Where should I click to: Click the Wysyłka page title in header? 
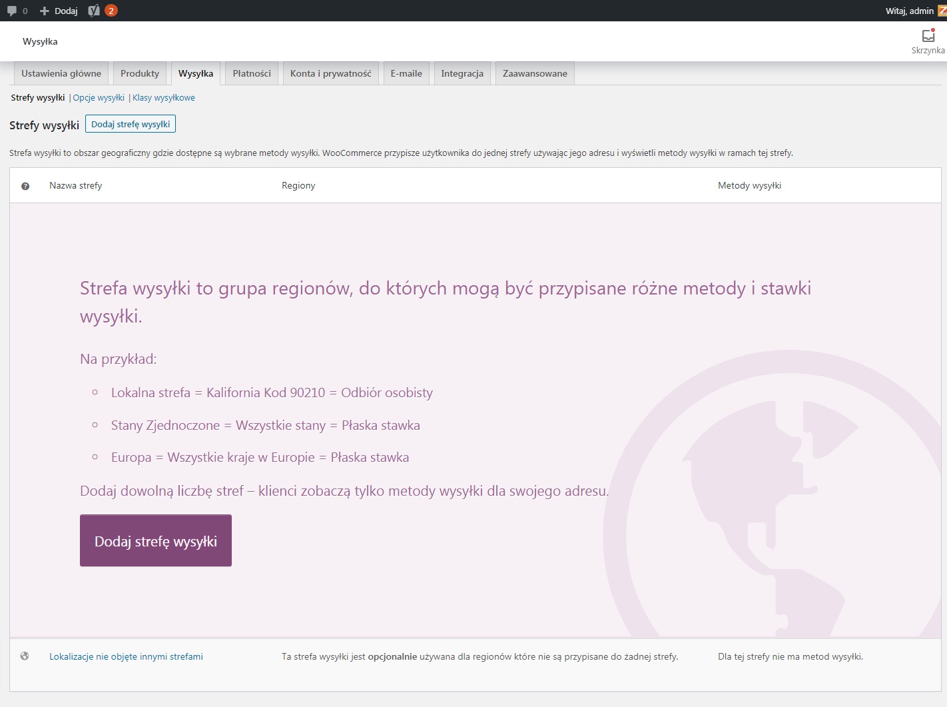coord(40,41)
